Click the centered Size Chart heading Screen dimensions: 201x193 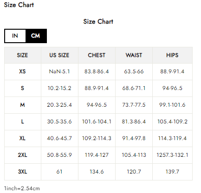98,21
